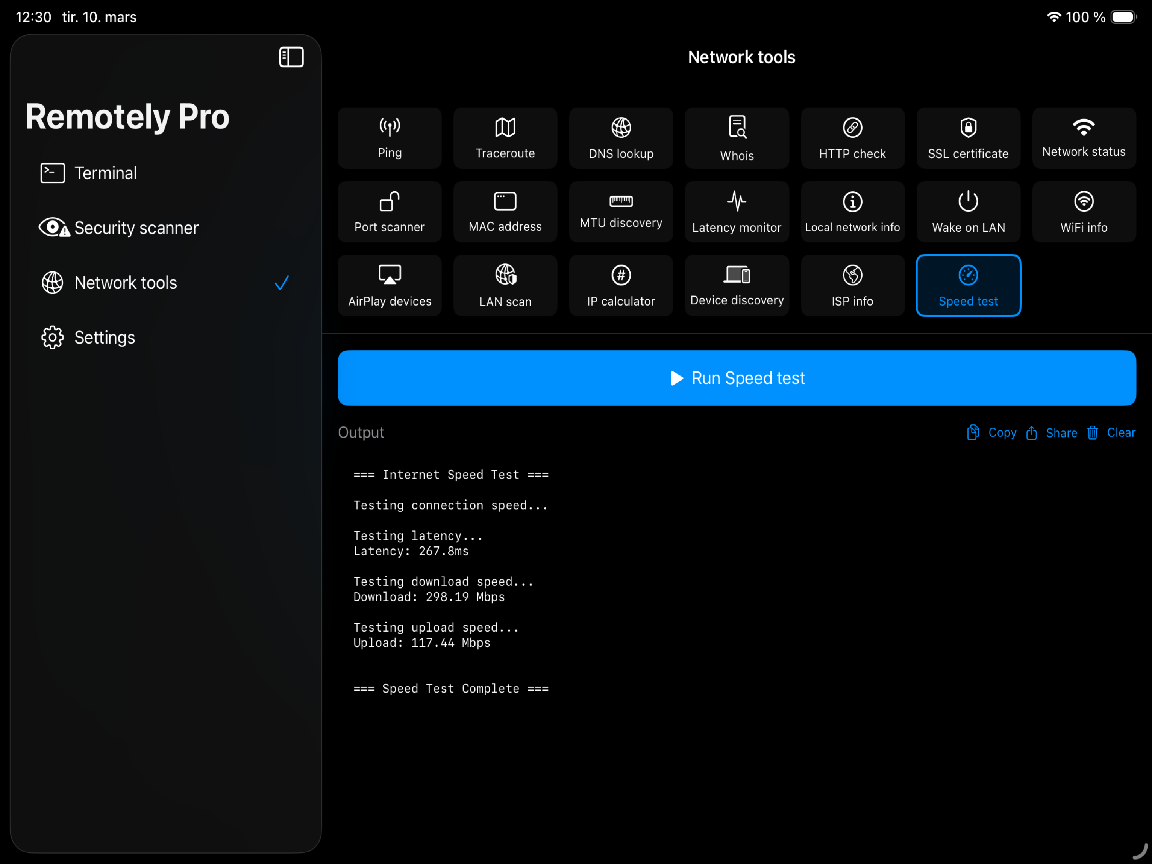Select the IP calculator tool
This screenshot has width=1152, height=864.
[x=621, y=285]
